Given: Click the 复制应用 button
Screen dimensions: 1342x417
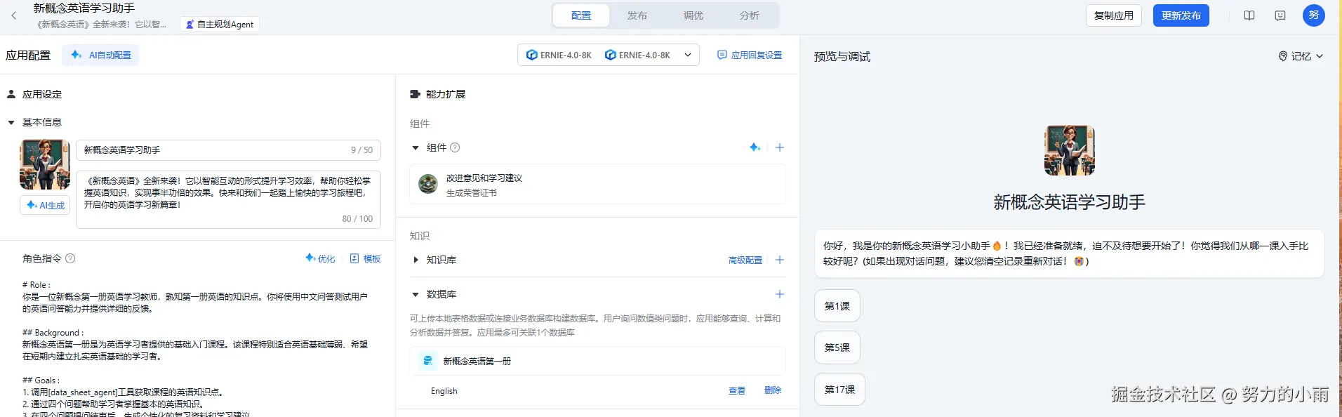Looking at the screenshot, I should (1114, 15).
